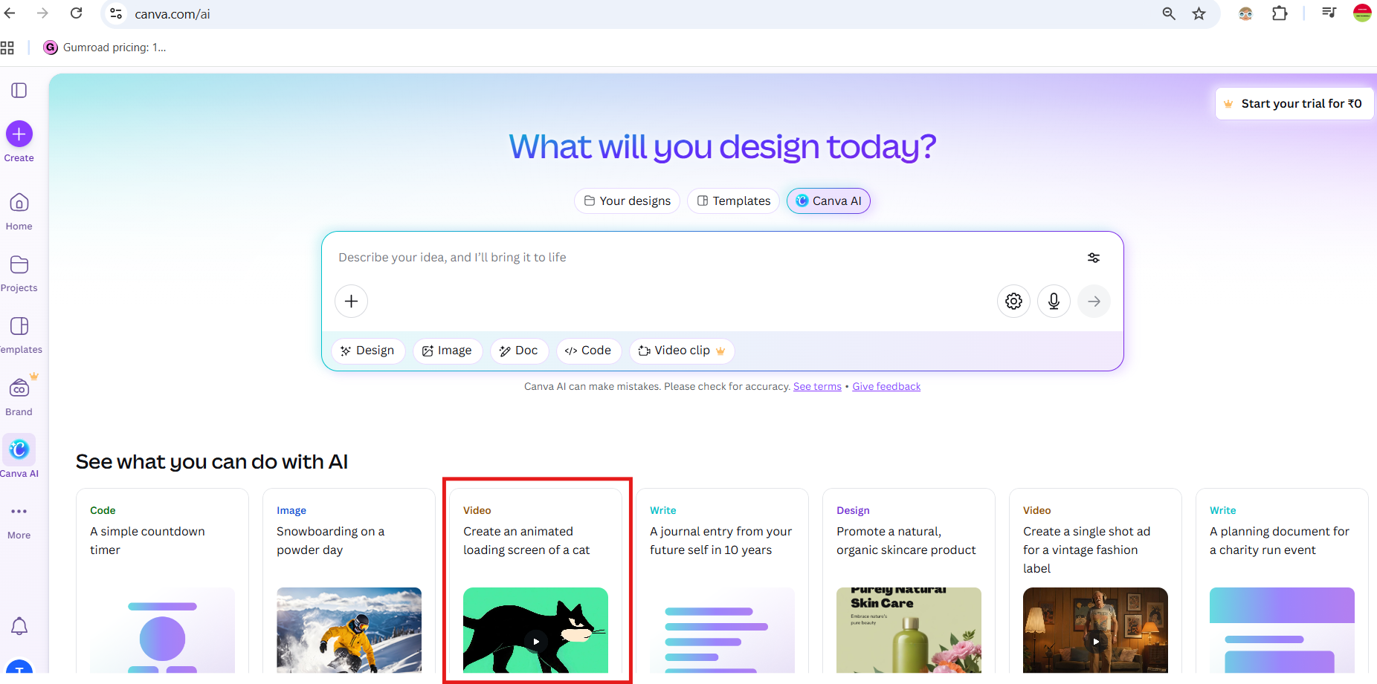Click Start your trial for ₹0 button
This screenshot has width=1377, height=684.
click(1294, 104)
